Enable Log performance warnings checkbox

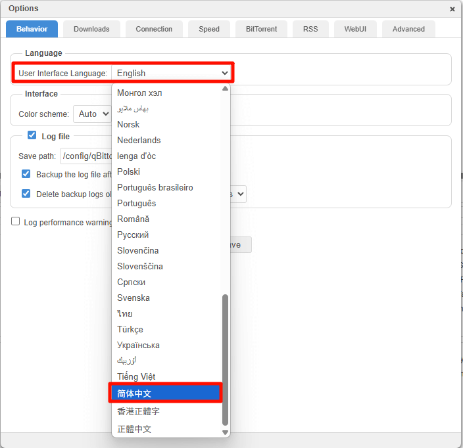[x=16, y=221]
